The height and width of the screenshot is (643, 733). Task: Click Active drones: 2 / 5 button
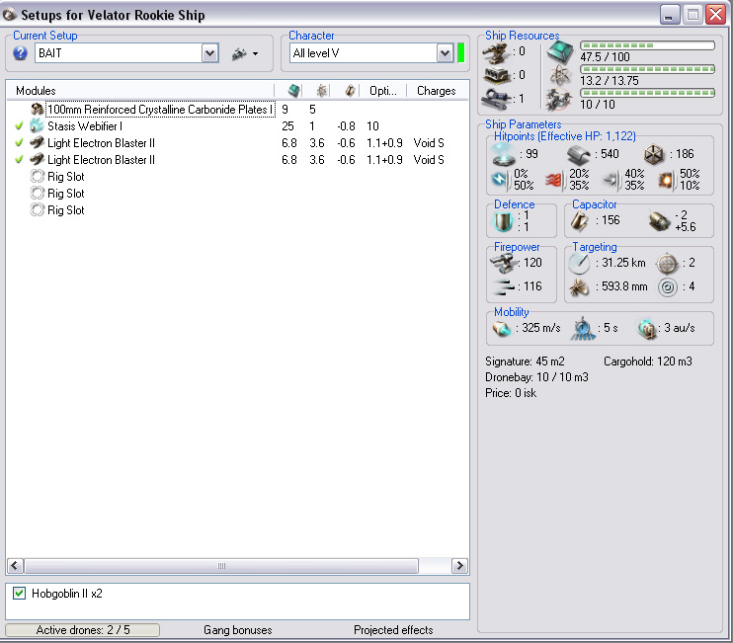pyautogui.click(x=83, y=630)
